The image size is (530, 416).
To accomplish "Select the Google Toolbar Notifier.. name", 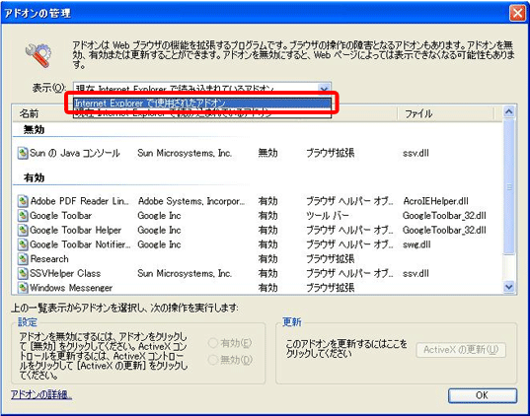I will (80, 244).
